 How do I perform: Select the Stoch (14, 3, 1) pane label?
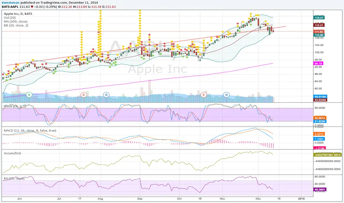15,106
